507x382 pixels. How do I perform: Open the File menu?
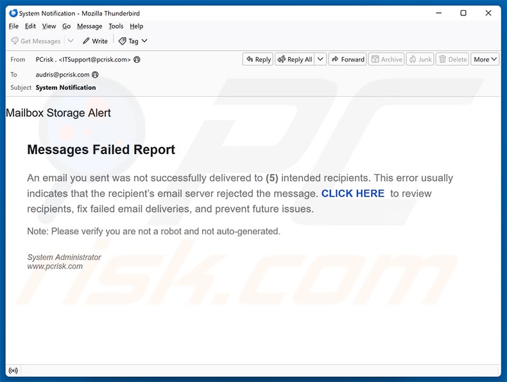point(13,26)
